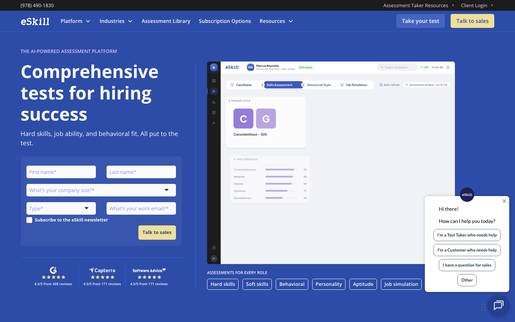Open the Type dropdown
Viewport: 515px width, 322px height.
(x=61, y=208)
